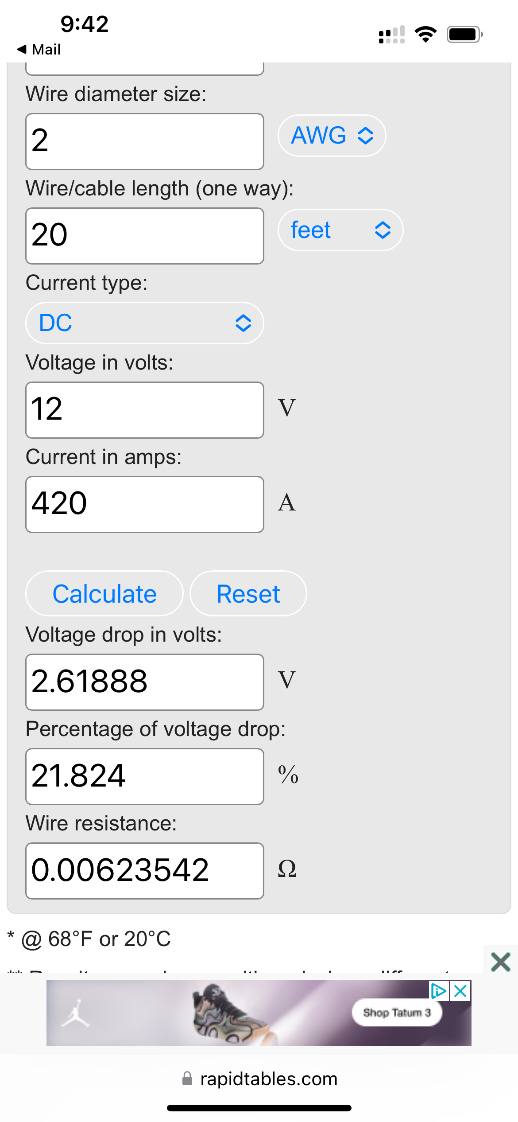The height and width of the screenshot is (1122, 518).
Task: Open the feet length unit dropdown
Action: [x=340, y=230]
